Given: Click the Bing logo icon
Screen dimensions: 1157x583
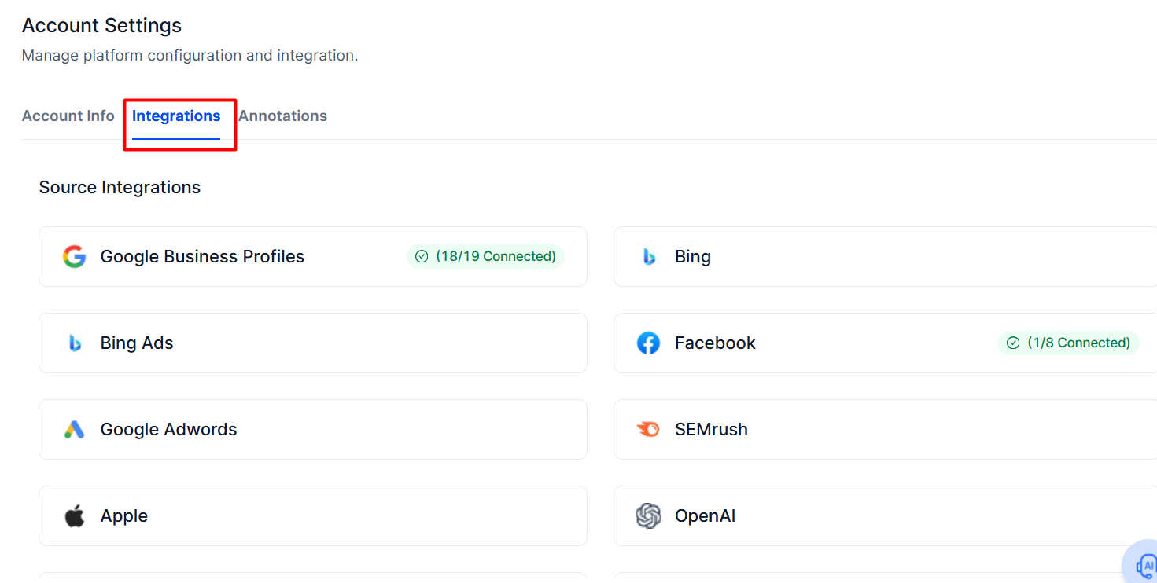Looking at the screenshot, I should click(649, 257).
